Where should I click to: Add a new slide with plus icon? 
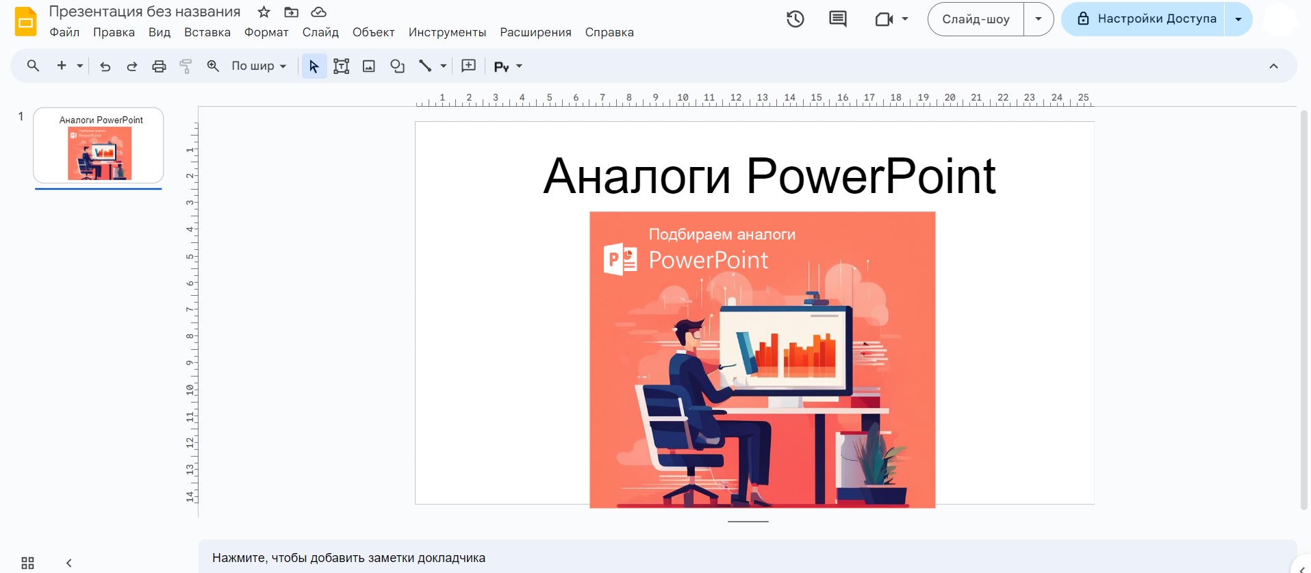(62, 66)
